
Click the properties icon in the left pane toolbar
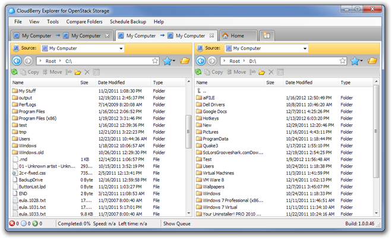pyautogui.click(x=96, y=73)
